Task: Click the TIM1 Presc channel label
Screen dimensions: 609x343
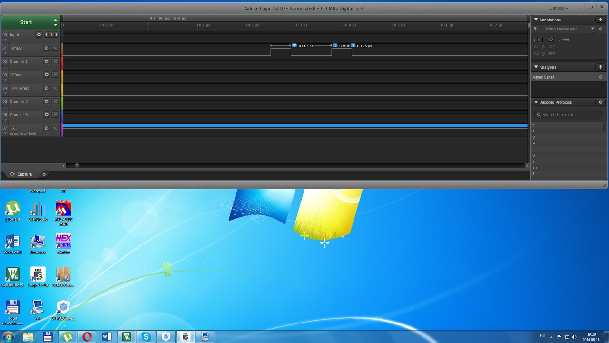Action: (x=20, y=88)
